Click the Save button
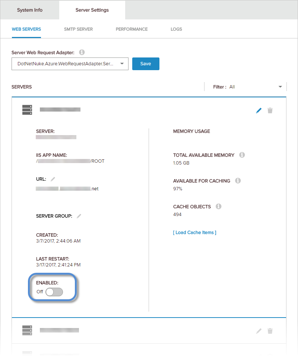The width and height of the screenshot is (298, 356). click(x=146, y=64)
